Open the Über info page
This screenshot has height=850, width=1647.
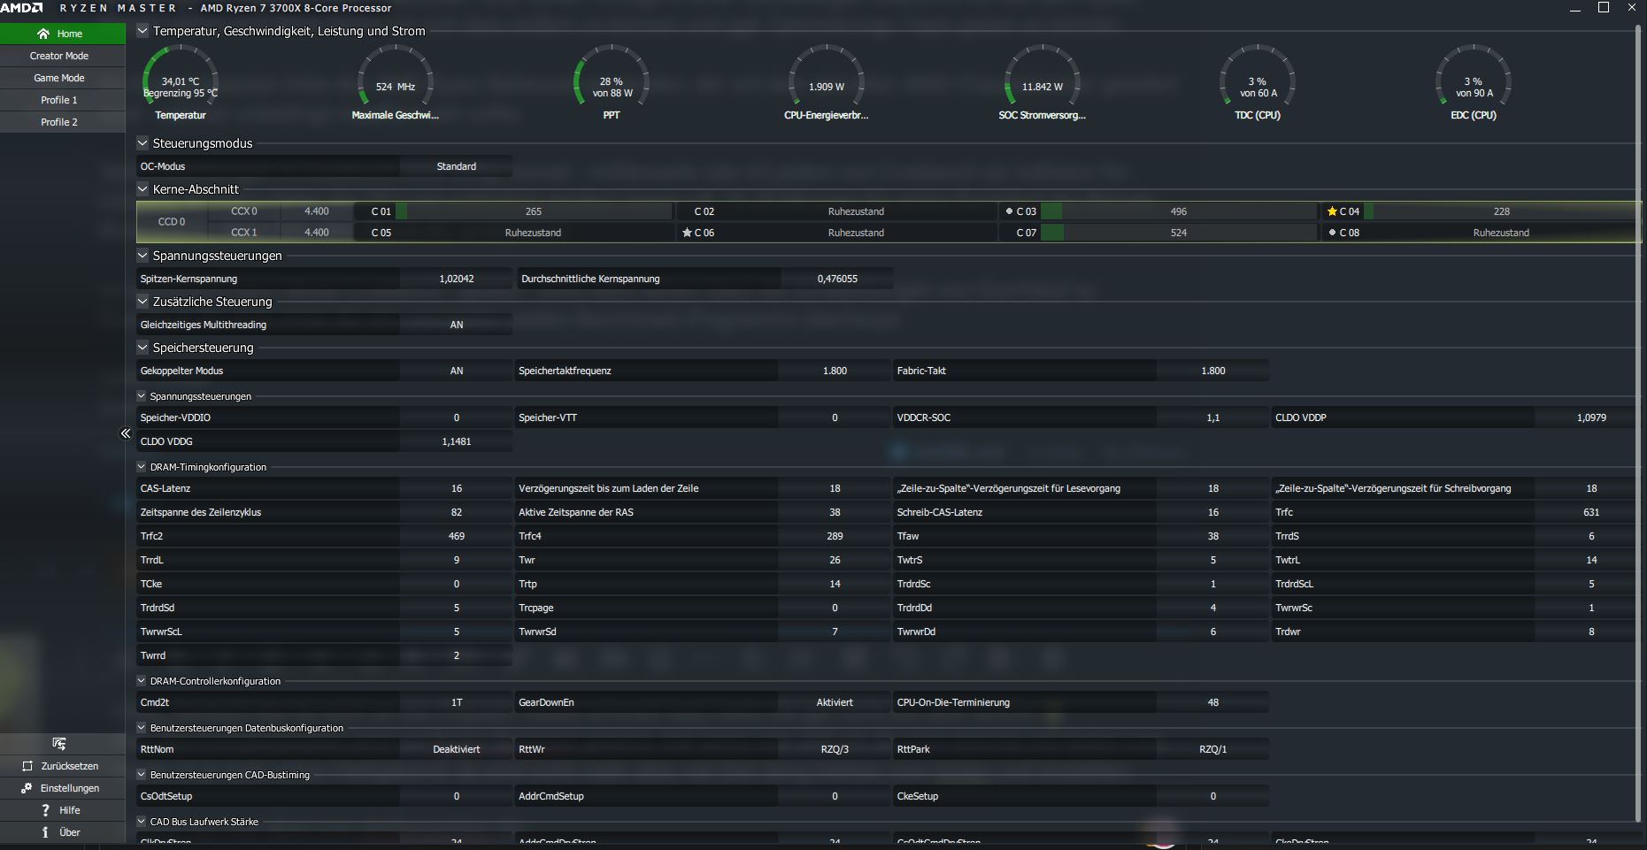tap(63, 832)
